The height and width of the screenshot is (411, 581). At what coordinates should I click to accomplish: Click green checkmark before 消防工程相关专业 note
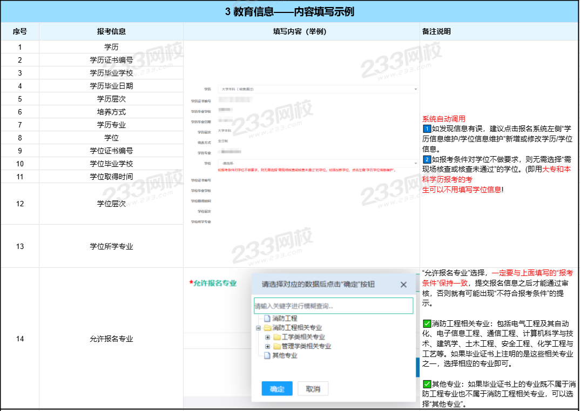pos(427,324)
